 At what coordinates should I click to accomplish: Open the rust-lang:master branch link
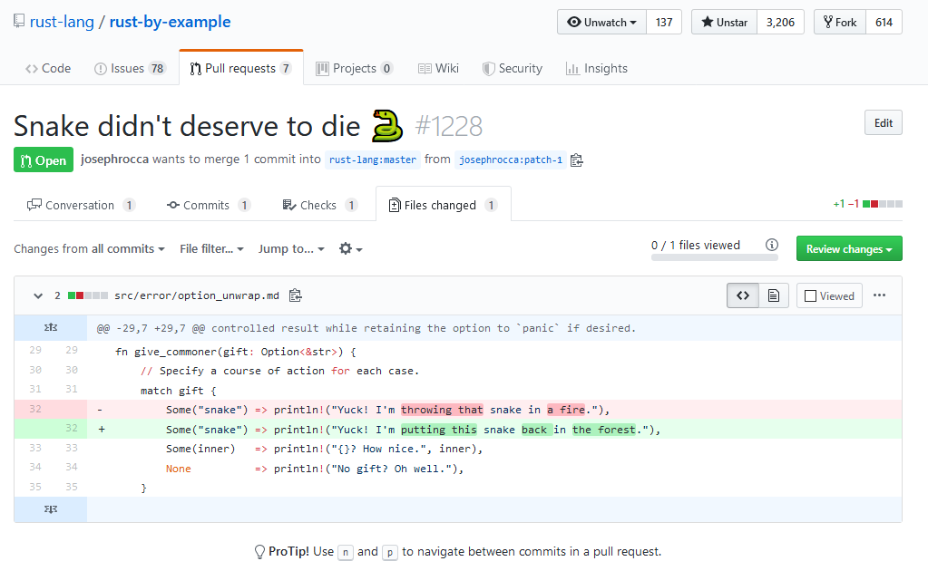[372, 160]
